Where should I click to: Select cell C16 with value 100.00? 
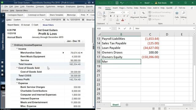pyautogui.click(x=150, y=52)
